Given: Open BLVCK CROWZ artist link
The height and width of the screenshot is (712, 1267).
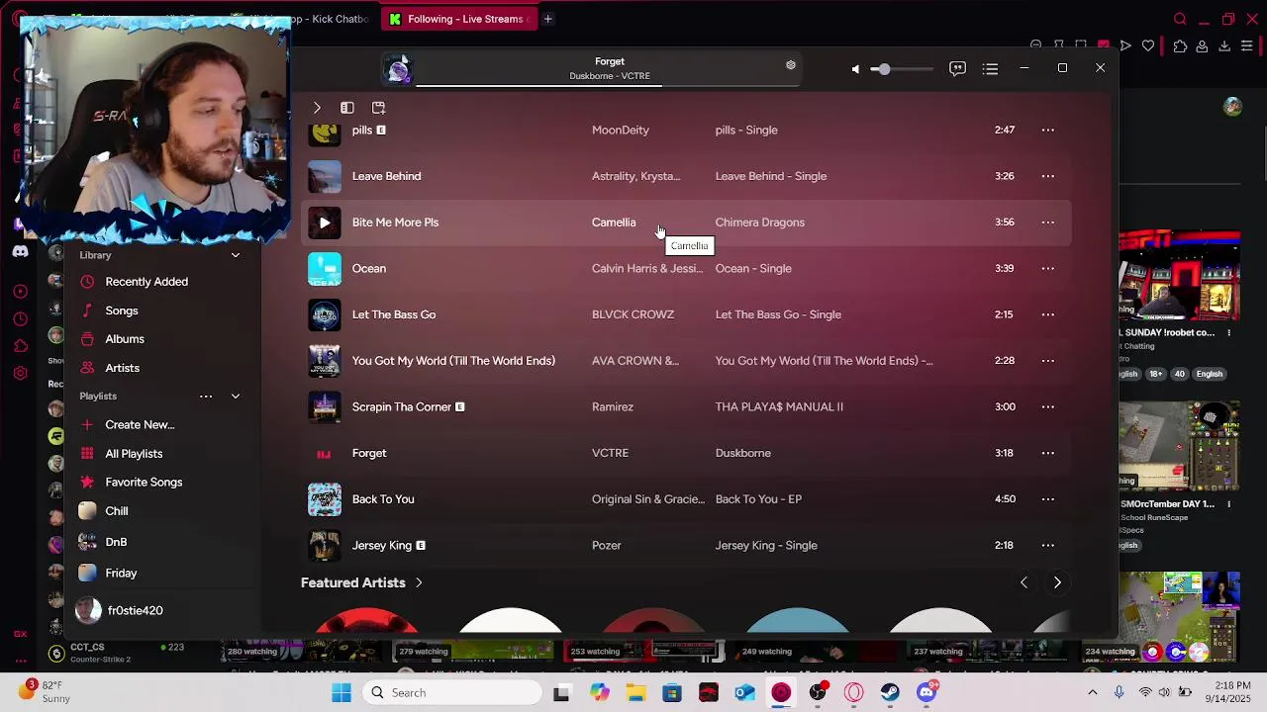Looking at the screenshot, I should [633, 314].
